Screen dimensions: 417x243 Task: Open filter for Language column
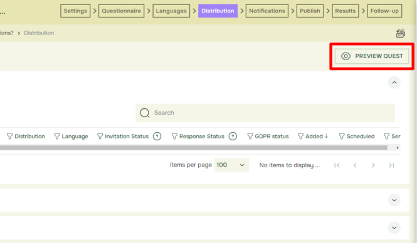[57, 137]
